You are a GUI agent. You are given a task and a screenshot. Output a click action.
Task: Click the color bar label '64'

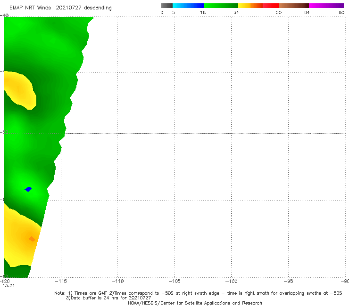click(307, 13)
